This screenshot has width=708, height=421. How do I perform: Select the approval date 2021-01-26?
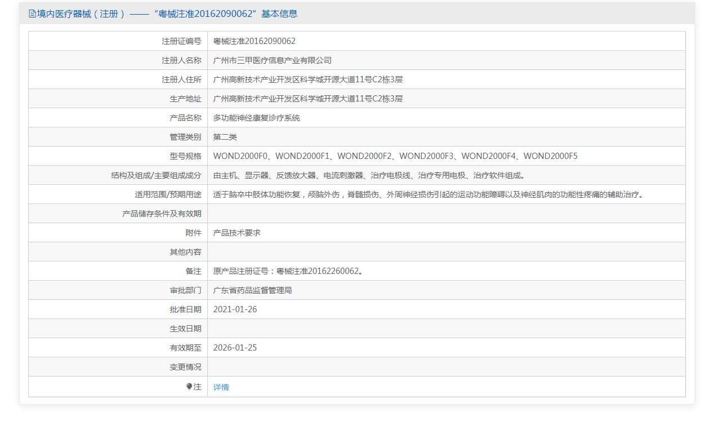coord(235,309)
